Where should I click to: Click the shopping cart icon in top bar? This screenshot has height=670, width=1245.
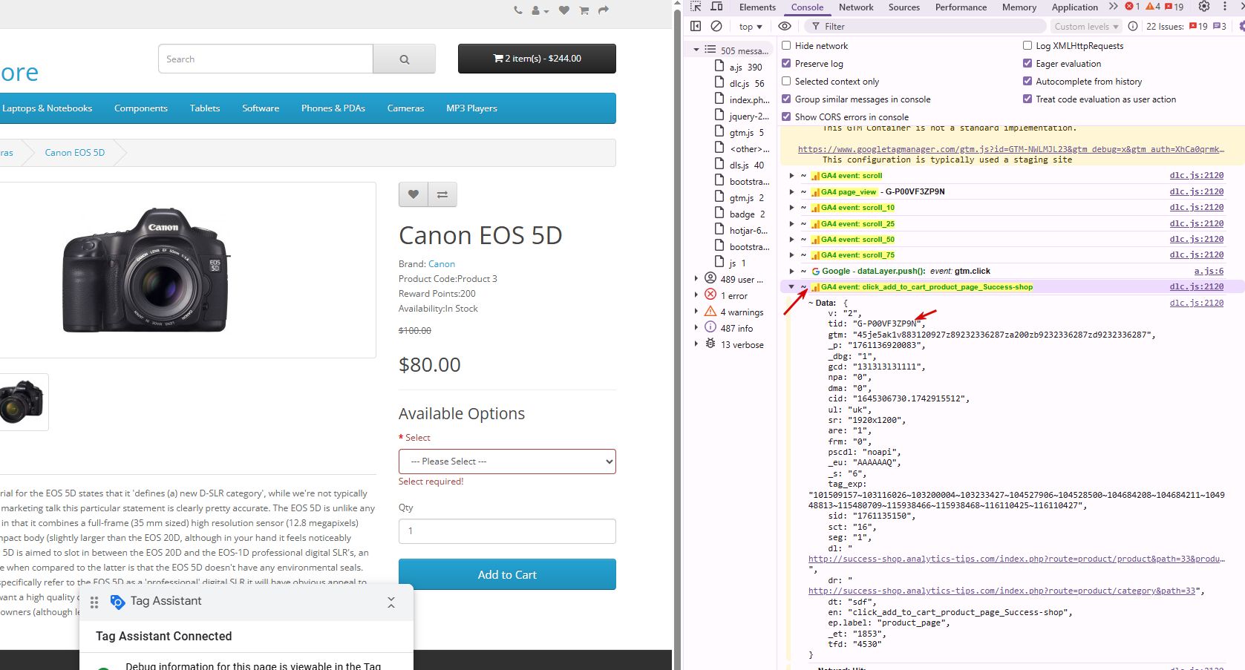584,10
